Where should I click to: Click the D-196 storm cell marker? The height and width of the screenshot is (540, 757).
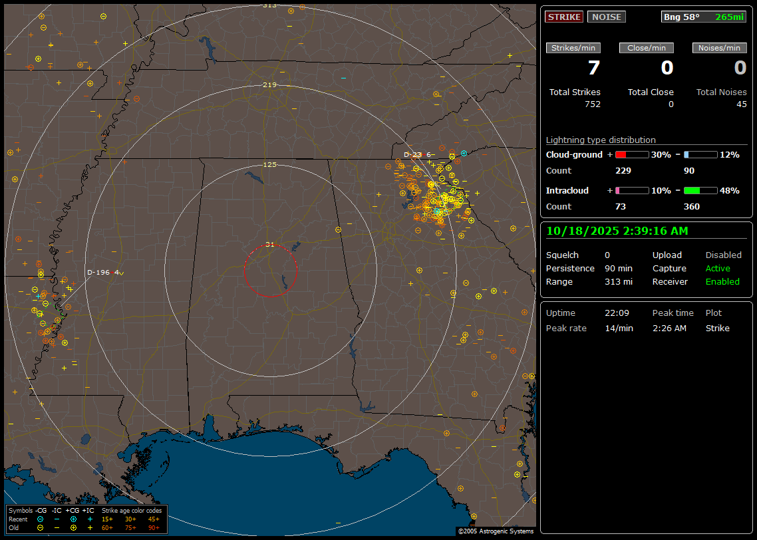(103, 273)
